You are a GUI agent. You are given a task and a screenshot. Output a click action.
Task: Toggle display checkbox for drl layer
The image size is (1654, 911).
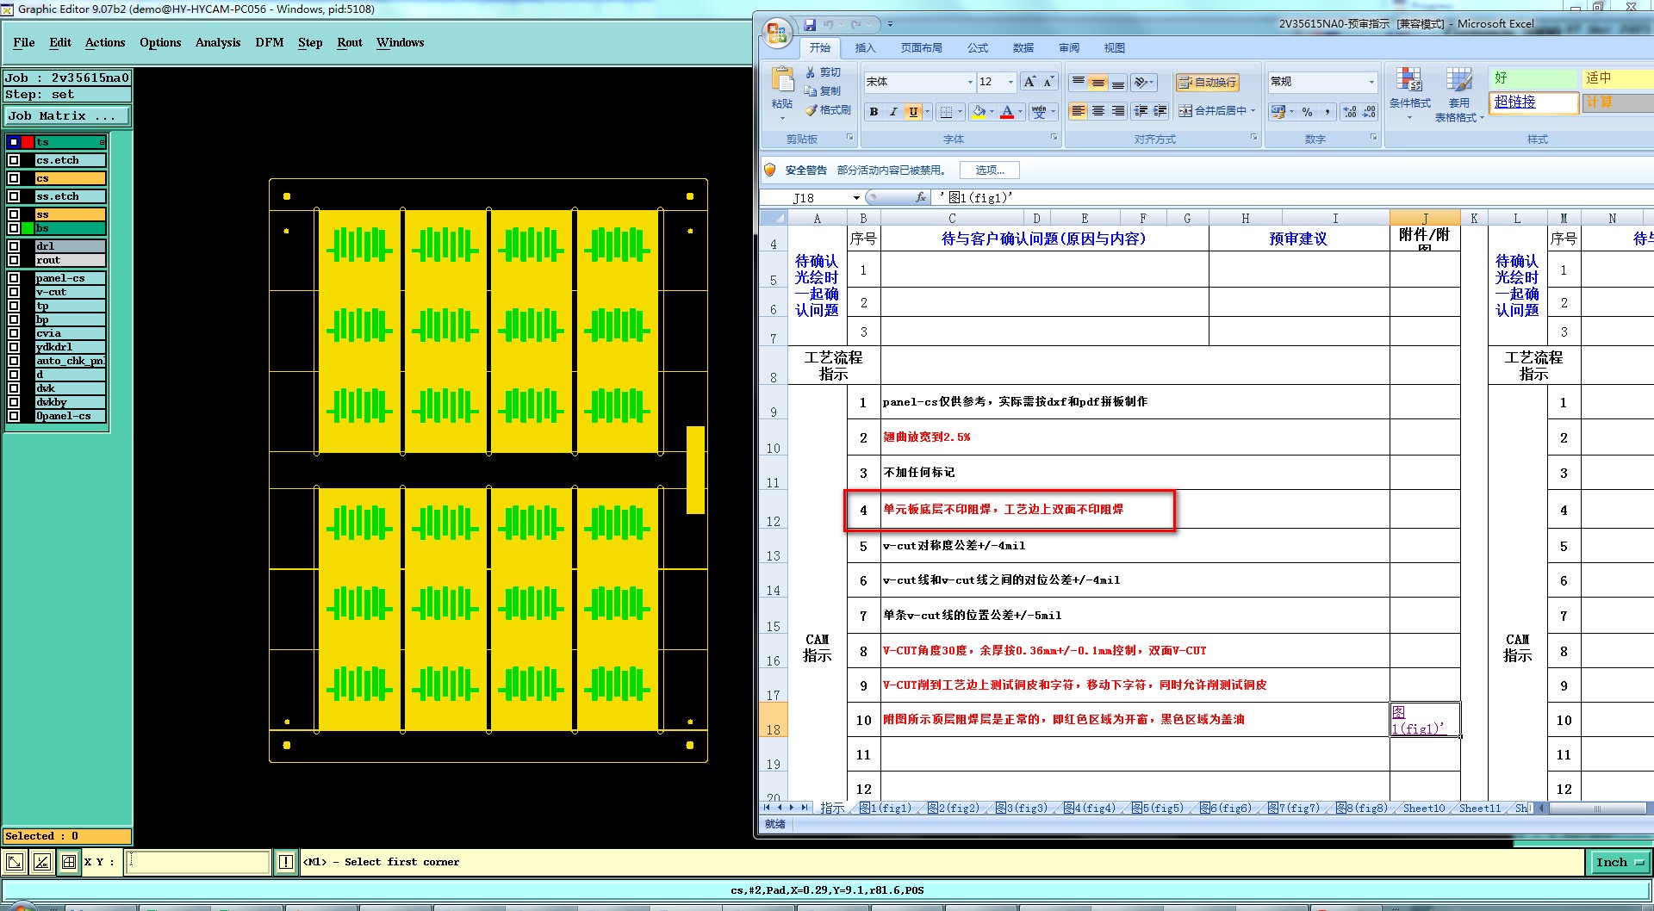point(14,246)
